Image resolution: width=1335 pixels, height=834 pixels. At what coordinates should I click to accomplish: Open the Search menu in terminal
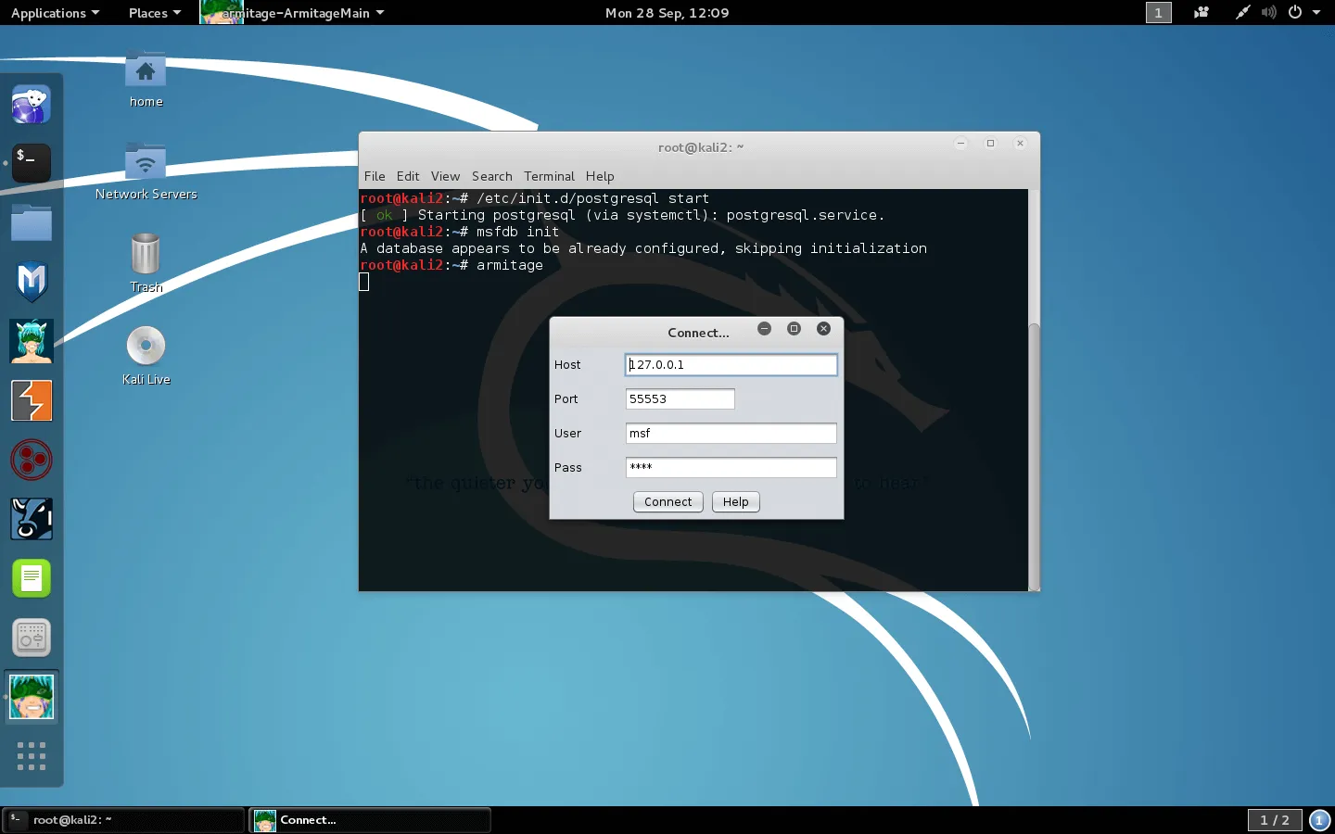pyautogui.click(x=491, y=176)
